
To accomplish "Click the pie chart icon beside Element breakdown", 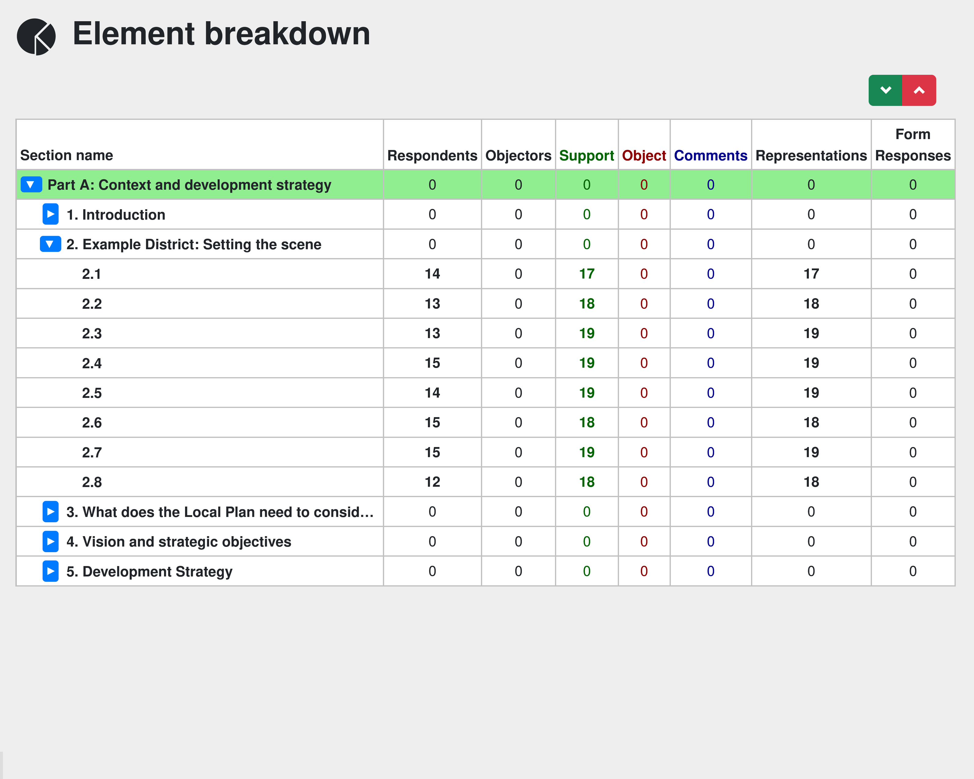I will point(36,37).
